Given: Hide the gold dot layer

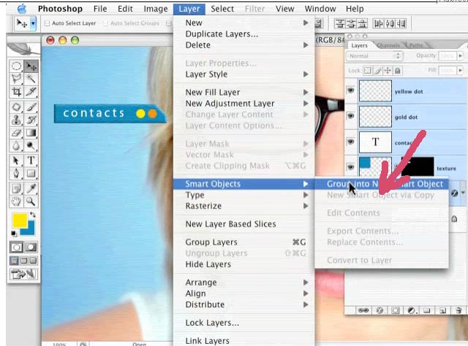Looking at the screenshot, I should coord(351,116).
